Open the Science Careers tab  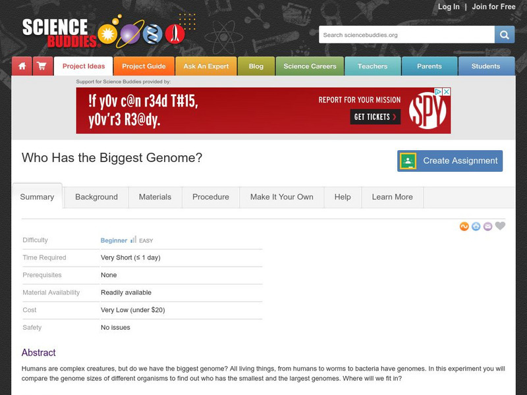click(x=310, y=66)
